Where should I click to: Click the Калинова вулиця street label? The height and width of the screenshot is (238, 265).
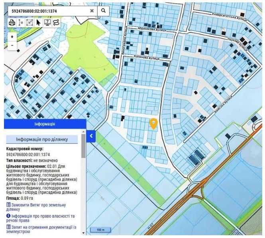click(147, 57)
